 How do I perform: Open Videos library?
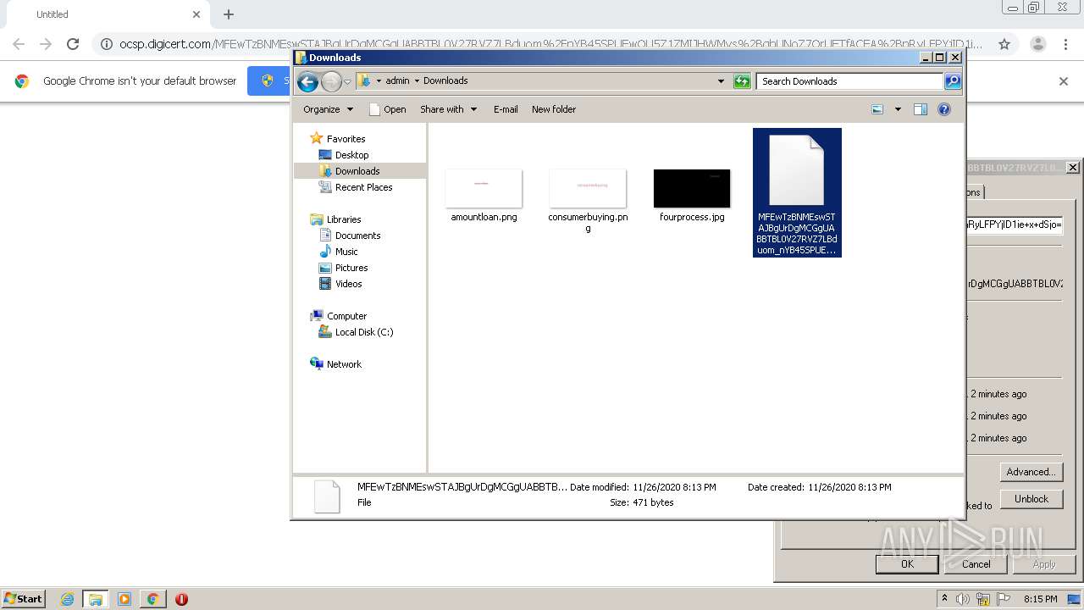[348, 284]
